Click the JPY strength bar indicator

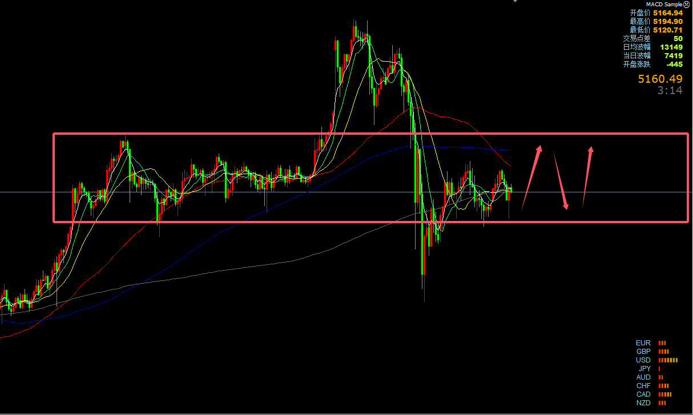click(x=659, y=369)
